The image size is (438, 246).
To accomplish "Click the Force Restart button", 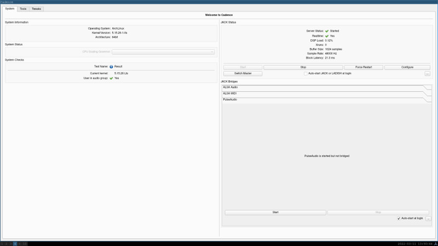I will 364,67.
